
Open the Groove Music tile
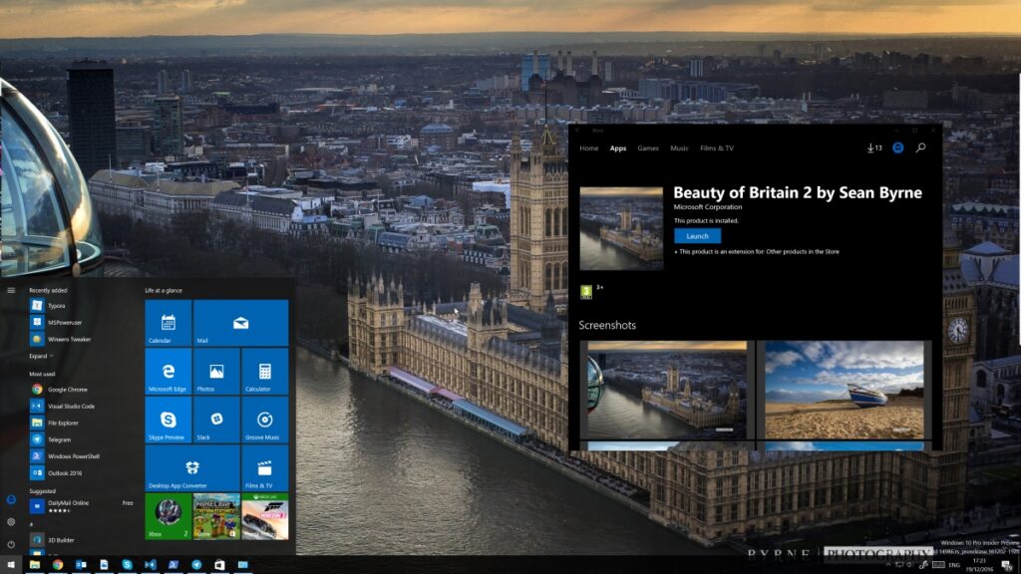[265, 419]
